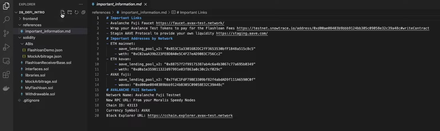This screenshot has height=131, width=440.
Task: Select the important_information.md editor tab
Action: click(x=119, y=4)
